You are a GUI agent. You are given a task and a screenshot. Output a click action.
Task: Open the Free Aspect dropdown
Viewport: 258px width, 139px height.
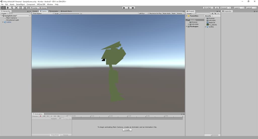pos(43,14)
